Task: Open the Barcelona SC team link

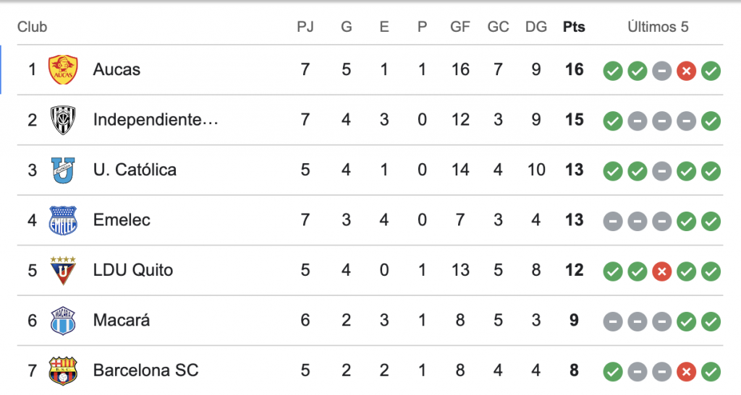Action: (x=145, y=370)
